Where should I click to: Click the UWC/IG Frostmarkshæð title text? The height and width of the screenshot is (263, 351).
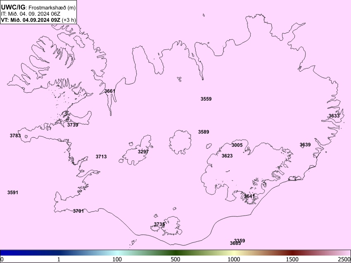click(38, 7)
